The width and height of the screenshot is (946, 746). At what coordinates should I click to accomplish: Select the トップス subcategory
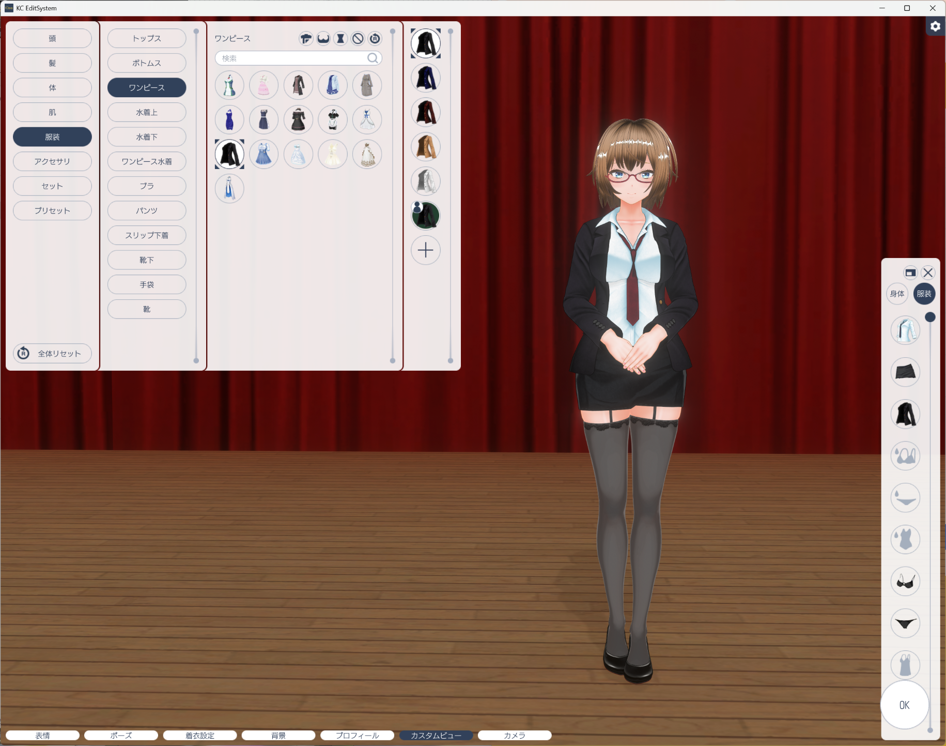[147, 38]
